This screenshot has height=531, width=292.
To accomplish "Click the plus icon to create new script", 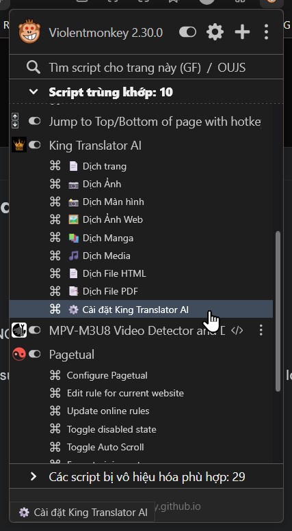I will (242, 32).
